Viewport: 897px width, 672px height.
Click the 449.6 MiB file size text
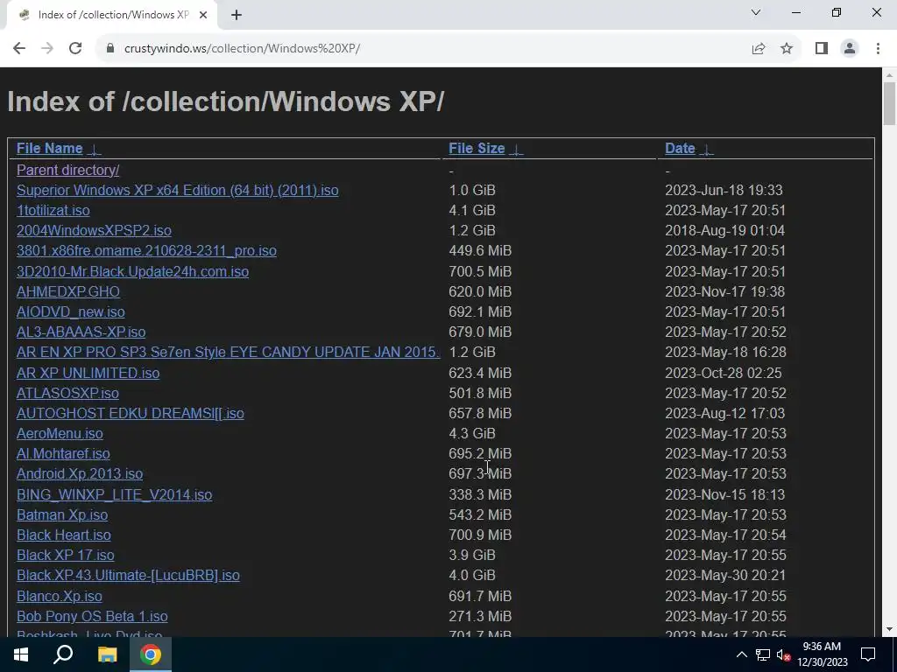point(480,250)
